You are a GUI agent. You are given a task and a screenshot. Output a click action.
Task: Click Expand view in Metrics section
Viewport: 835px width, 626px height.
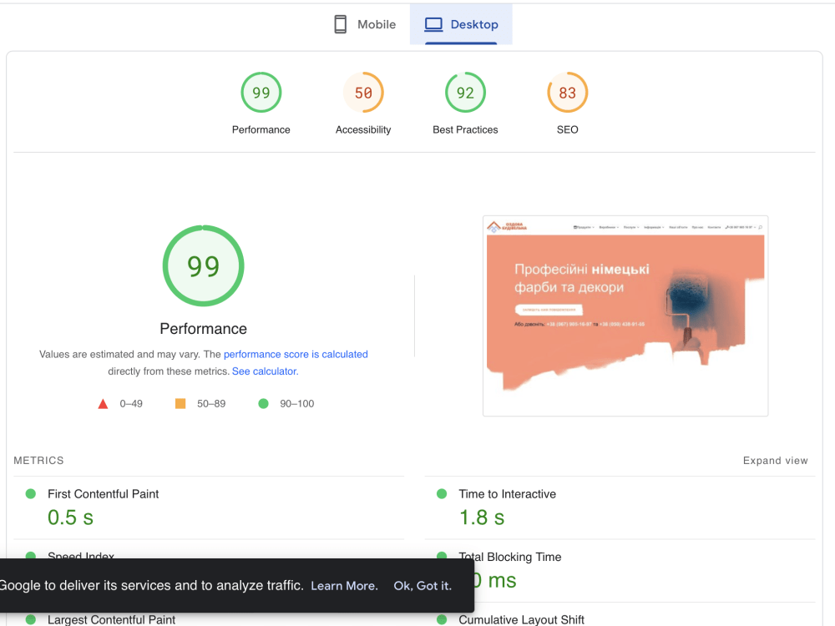tap(776, 461)
